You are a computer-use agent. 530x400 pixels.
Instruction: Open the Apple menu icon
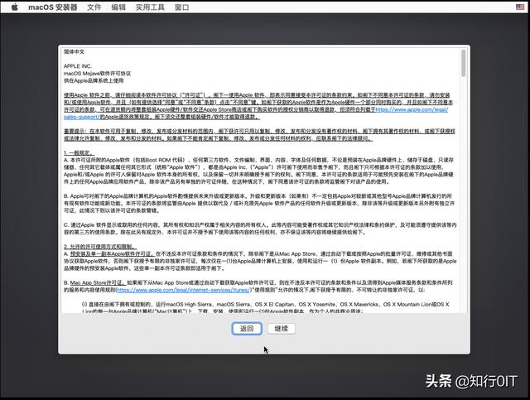point(14,7)
